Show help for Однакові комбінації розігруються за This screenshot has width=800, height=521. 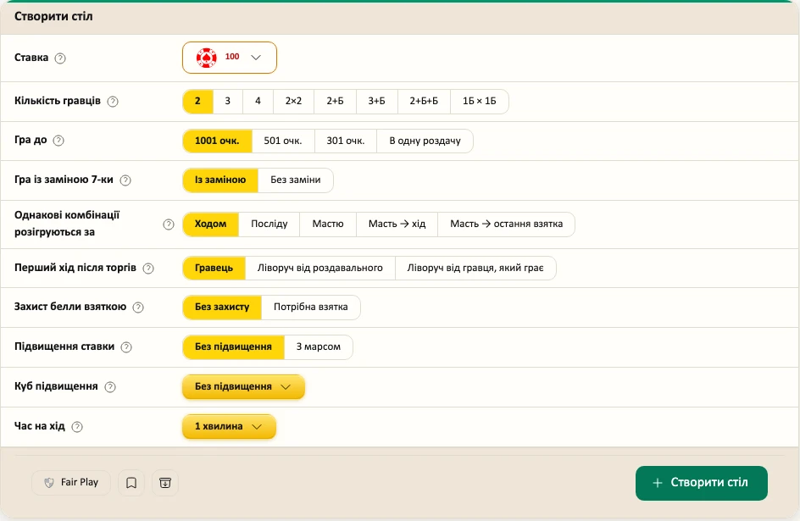coord(169,224)
